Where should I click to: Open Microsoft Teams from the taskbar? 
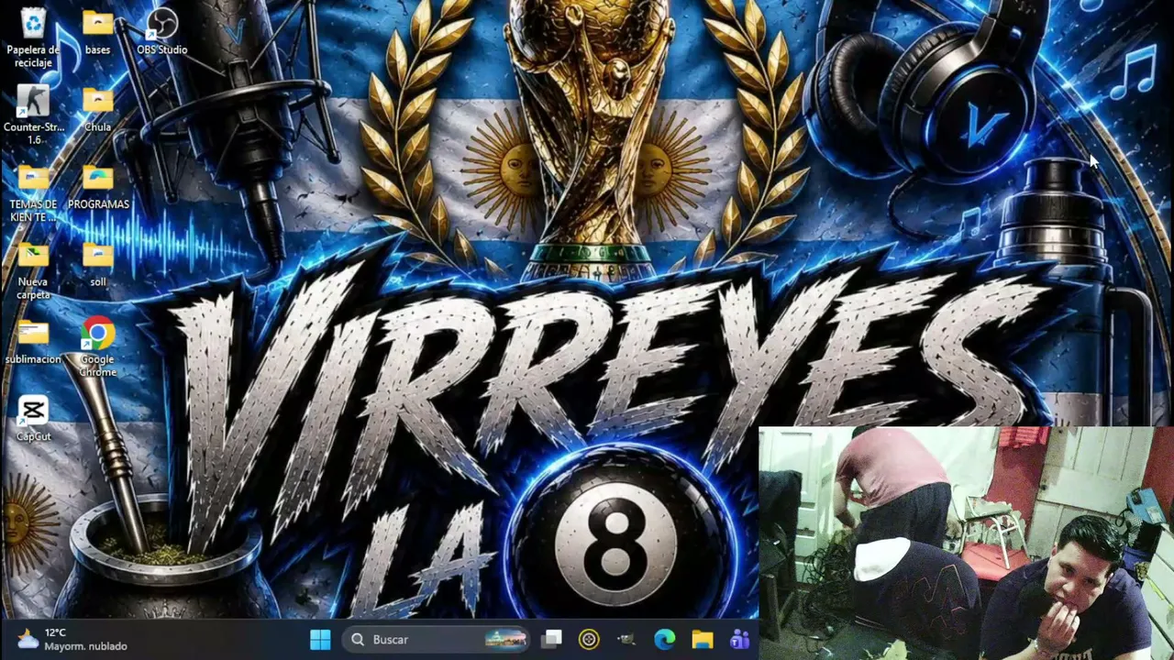pos(739,640)
